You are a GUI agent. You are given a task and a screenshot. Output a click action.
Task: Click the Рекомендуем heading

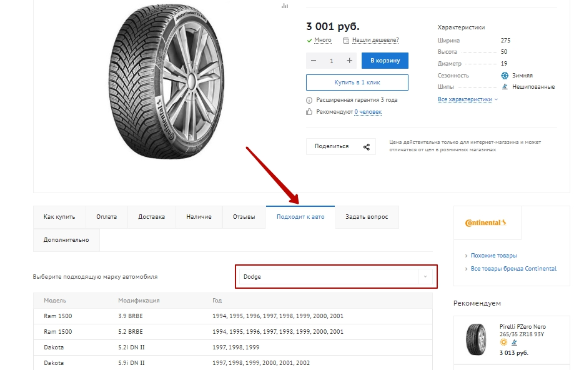pos(477,303)
